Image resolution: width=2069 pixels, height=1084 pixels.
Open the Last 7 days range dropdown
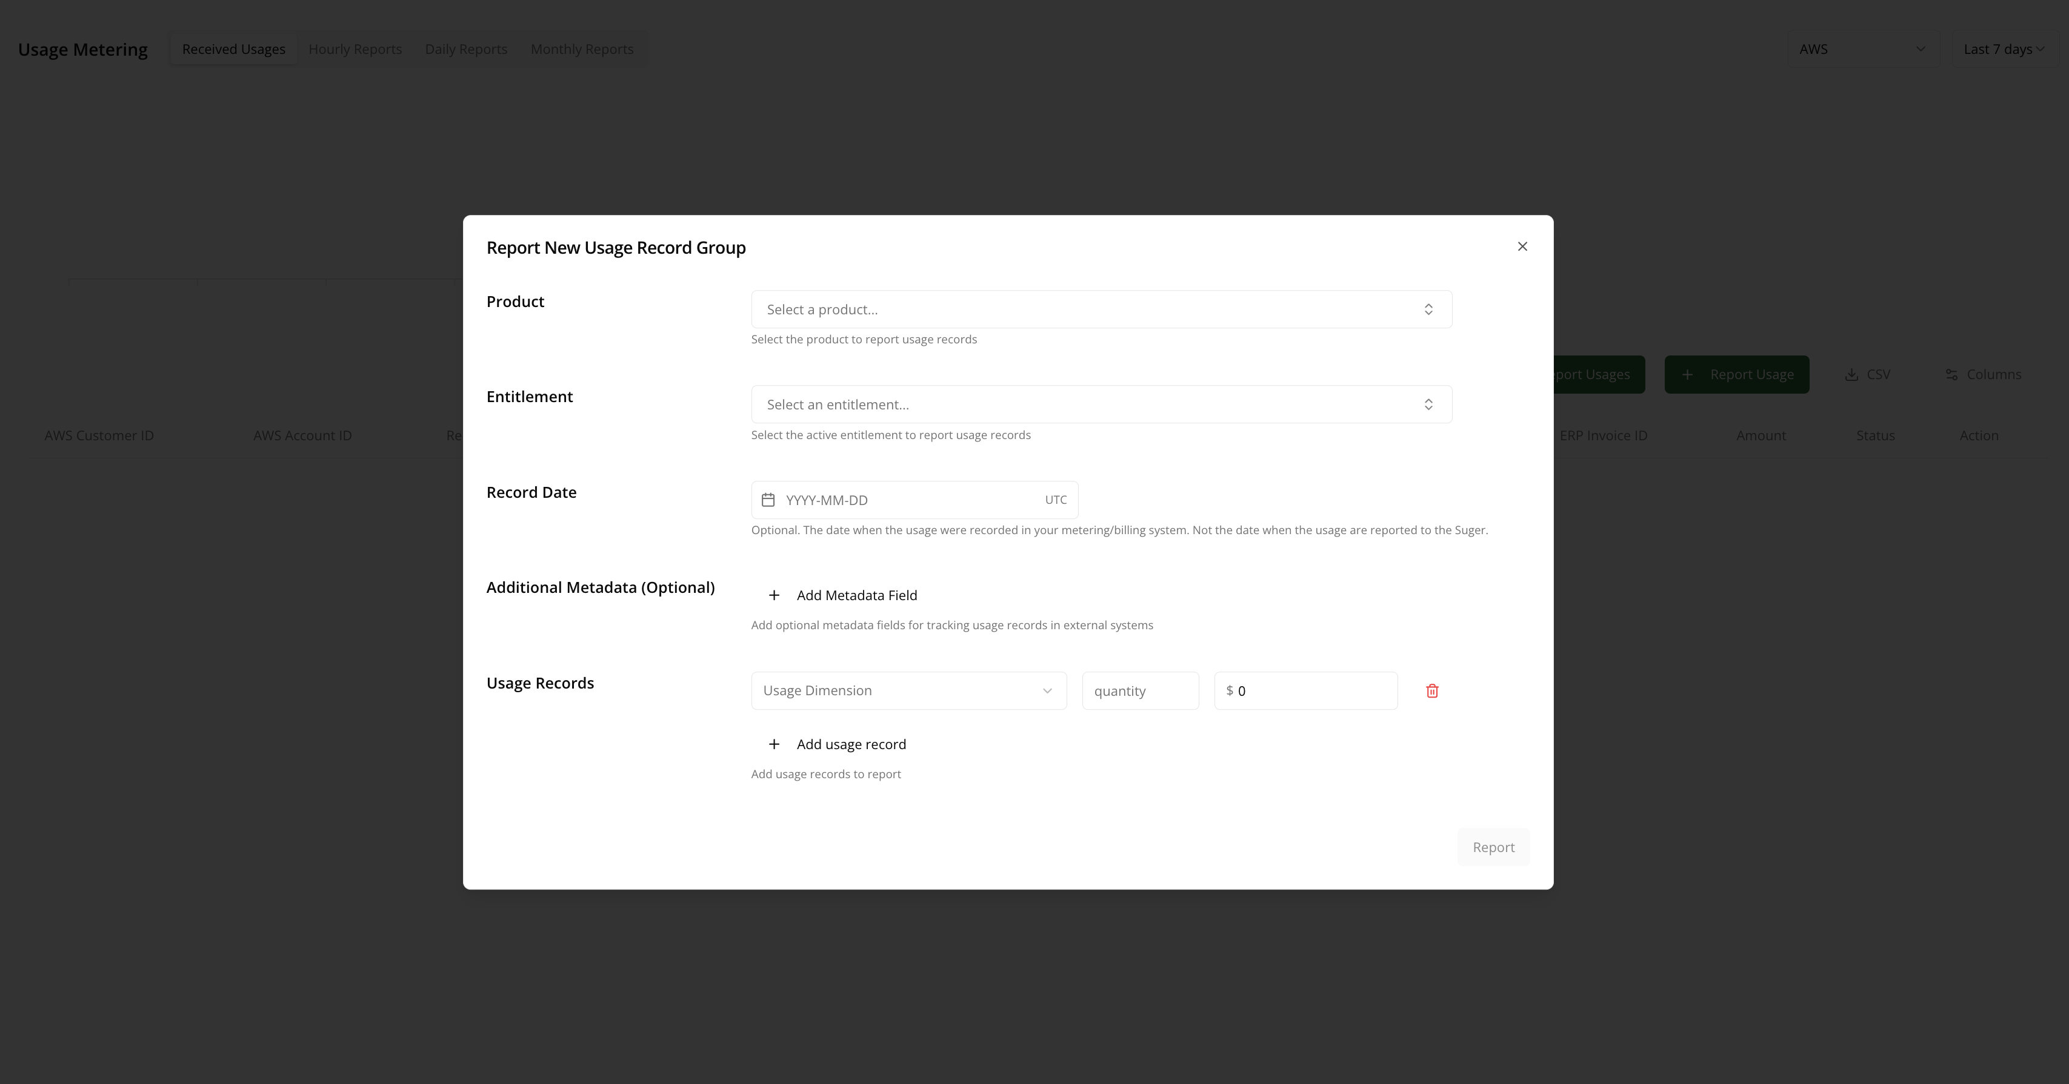click(x=2004, y=49)
